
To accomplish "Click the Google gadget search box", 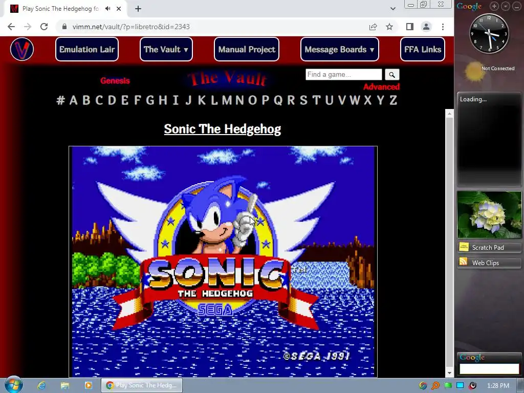I will coord(489,368).
